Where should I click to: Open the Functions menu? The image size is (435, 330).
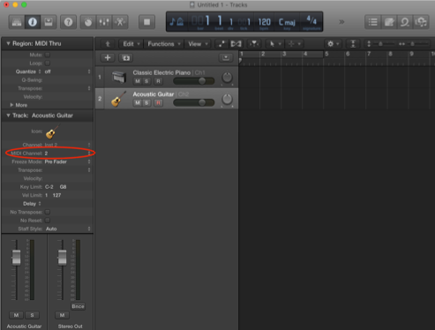(164, 44)
